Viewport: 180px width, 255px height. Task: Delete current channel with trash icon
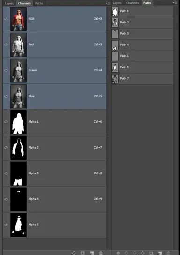click(101, 253)
